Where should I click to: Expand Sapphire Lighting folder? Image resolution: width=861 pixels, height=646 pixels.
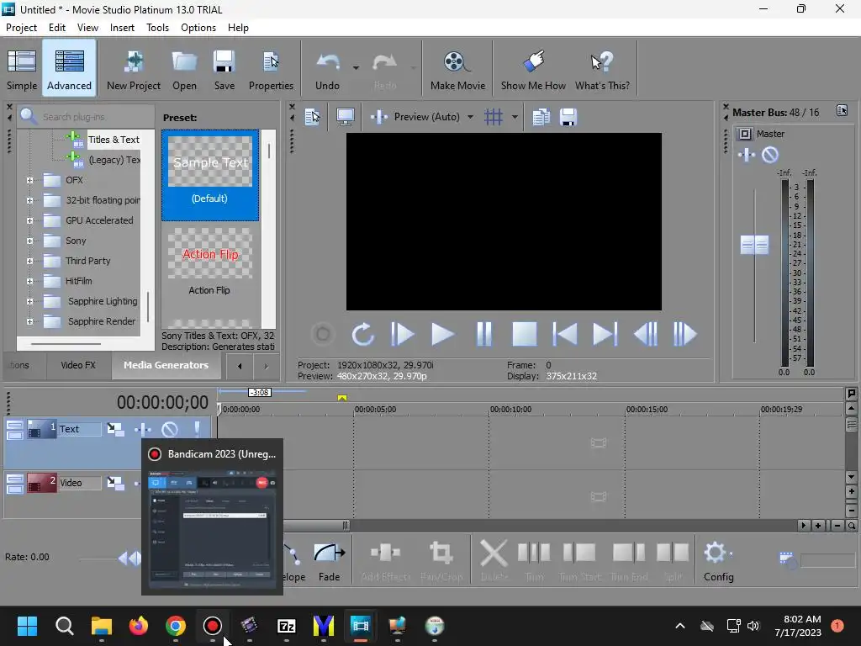29,302
